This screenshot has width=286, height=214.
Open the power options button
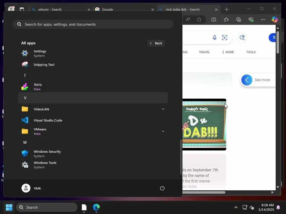[162, 188]
